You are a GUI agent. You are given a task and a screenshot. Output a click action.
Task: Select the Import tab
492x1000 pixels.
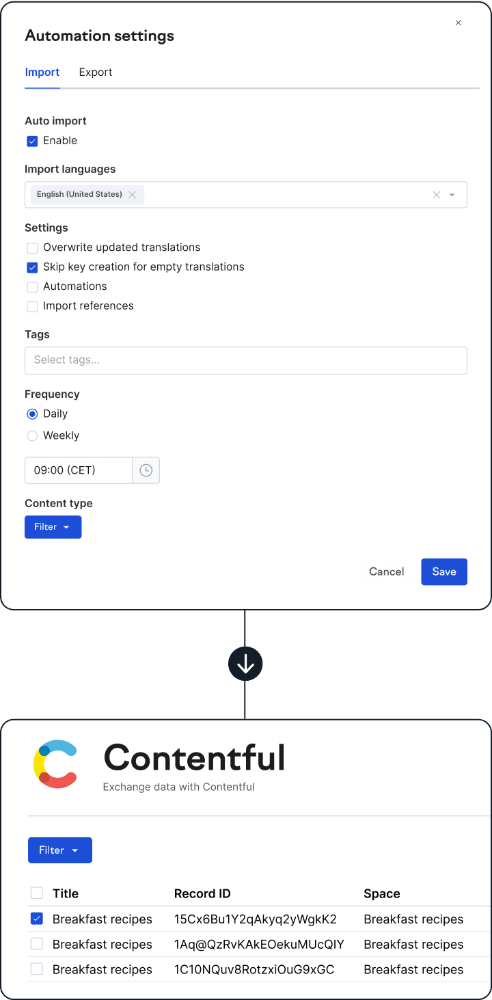pos(42,72)
